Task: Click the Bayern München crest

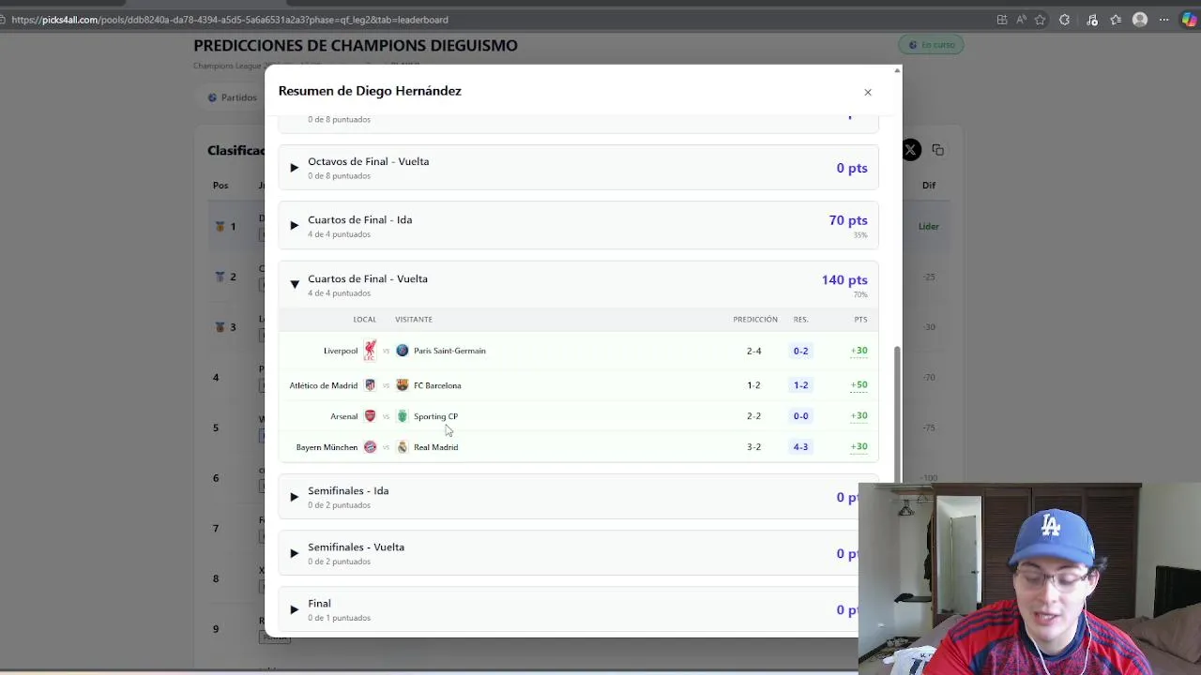Action: tap(370, 447)
